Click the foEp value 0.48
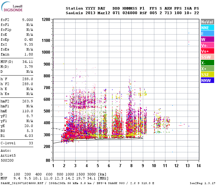This screenshot has height=185, width=216. [x=29, y=39]
